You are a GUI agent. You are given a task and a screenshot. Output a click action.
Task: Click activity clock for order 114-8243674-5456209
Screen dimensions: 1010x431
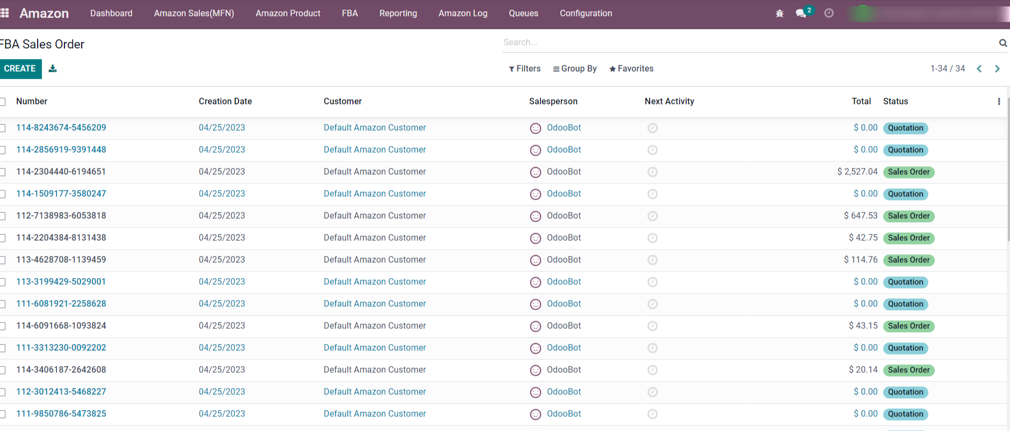(652, 128)
